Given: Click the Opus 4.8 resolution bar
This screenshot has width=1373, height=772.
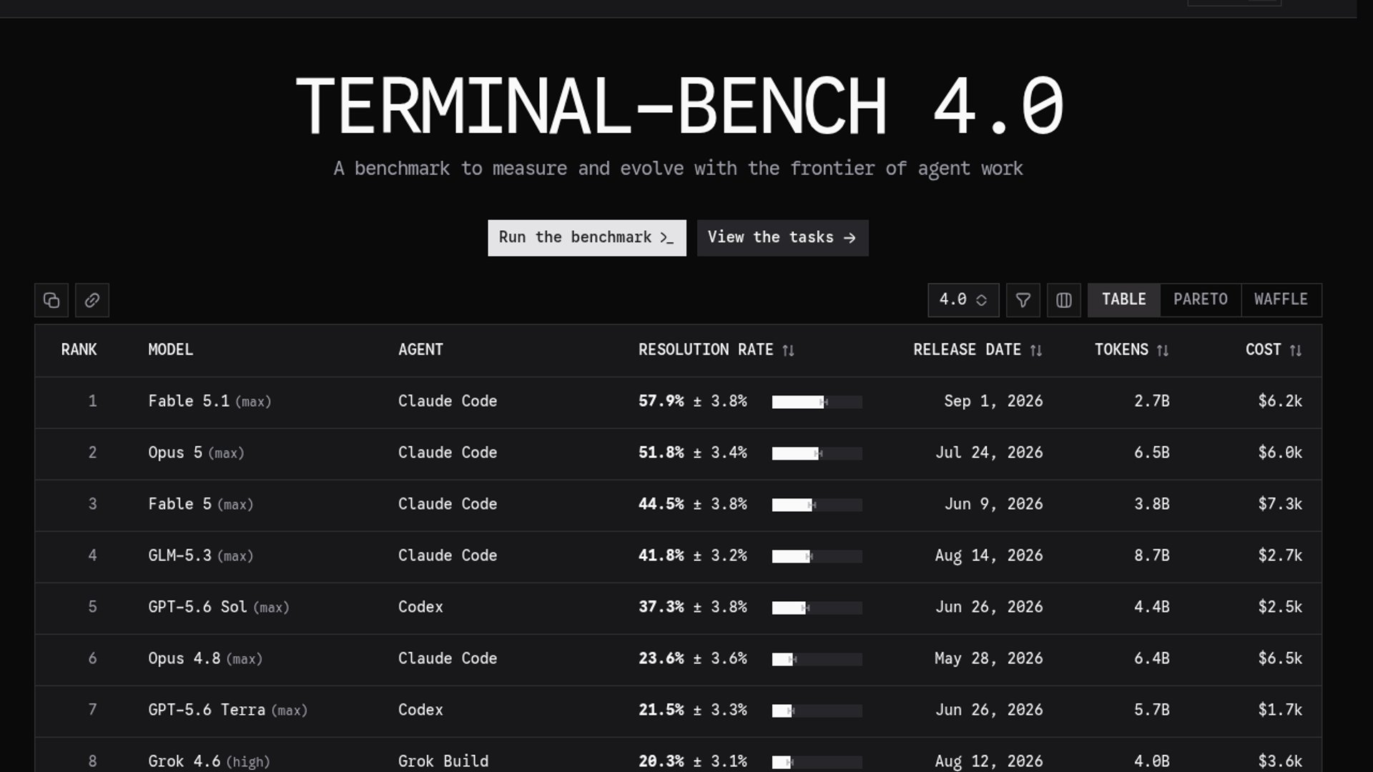Looking at the screenshot, I should coord(817,660).
